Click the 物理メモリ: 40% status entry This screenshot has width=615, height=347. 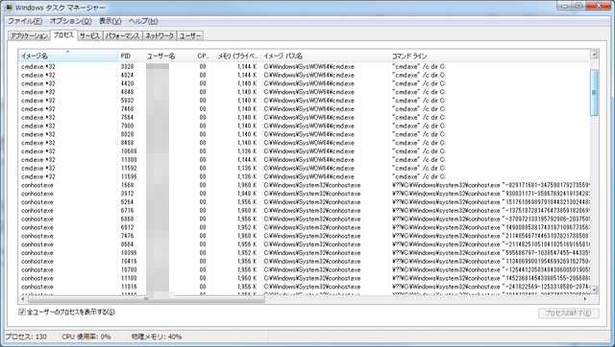click(x=157, y=336)
